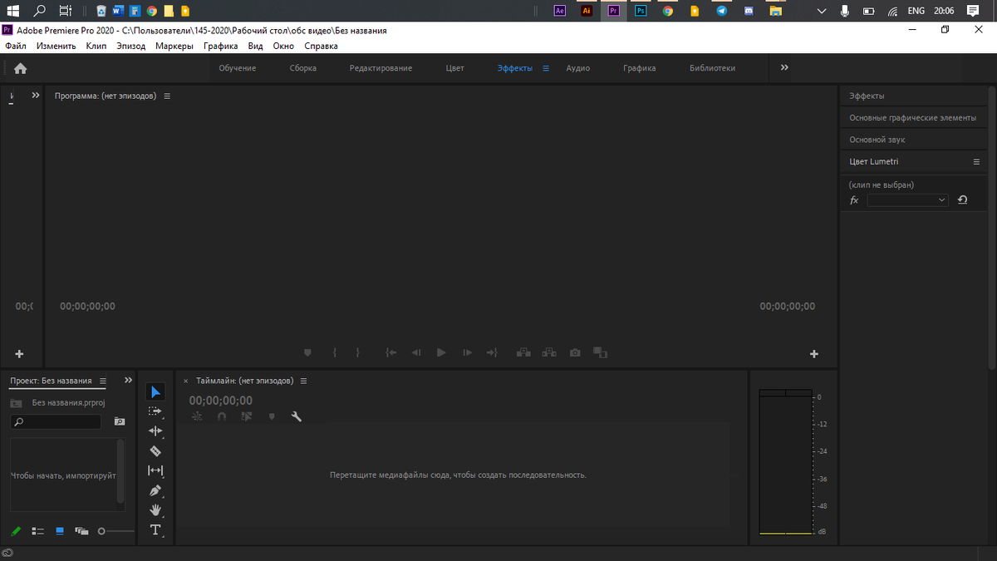997x561 pixels.
Task: Toggle Linked Selection in timeline
Action: pyautogui.click(x=247, y=417)
